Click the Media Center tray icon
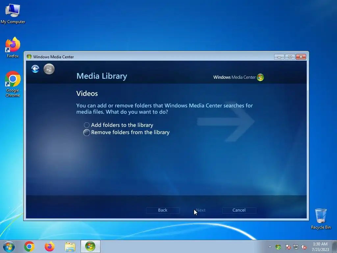Viewport: 337px width, 253px height. point(278,247)
